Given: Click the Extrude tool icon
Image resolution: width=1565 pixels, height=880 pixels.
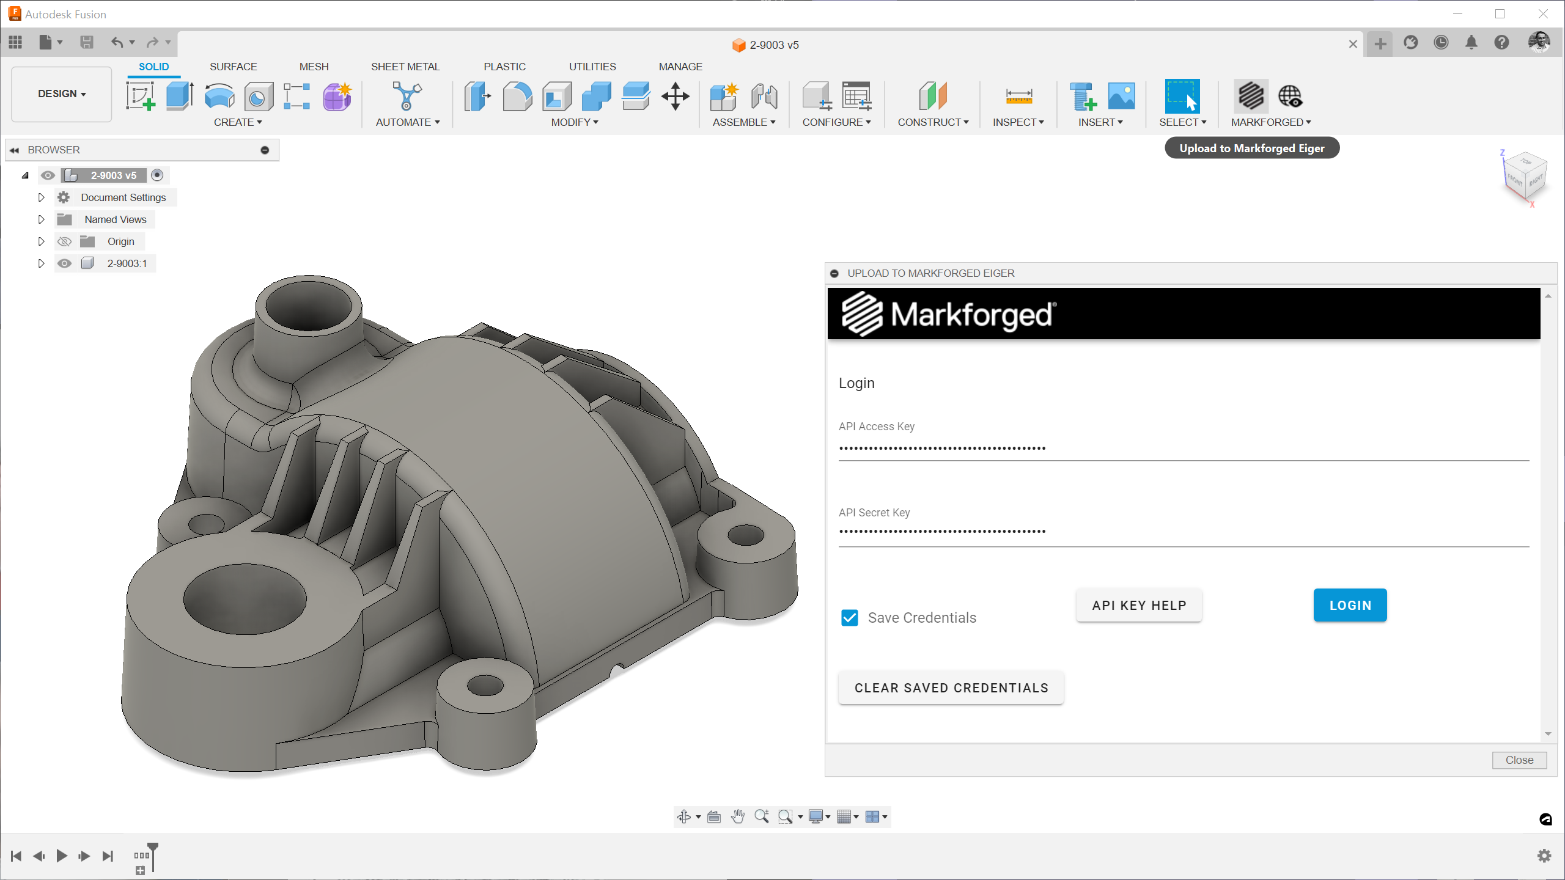Looking at the screenshot, I should click(x=180, y=97).
